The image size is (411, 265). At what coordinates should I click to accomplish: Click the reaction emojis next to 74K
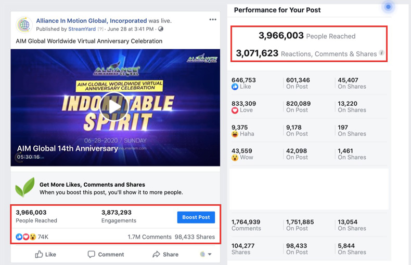point(26,236)
